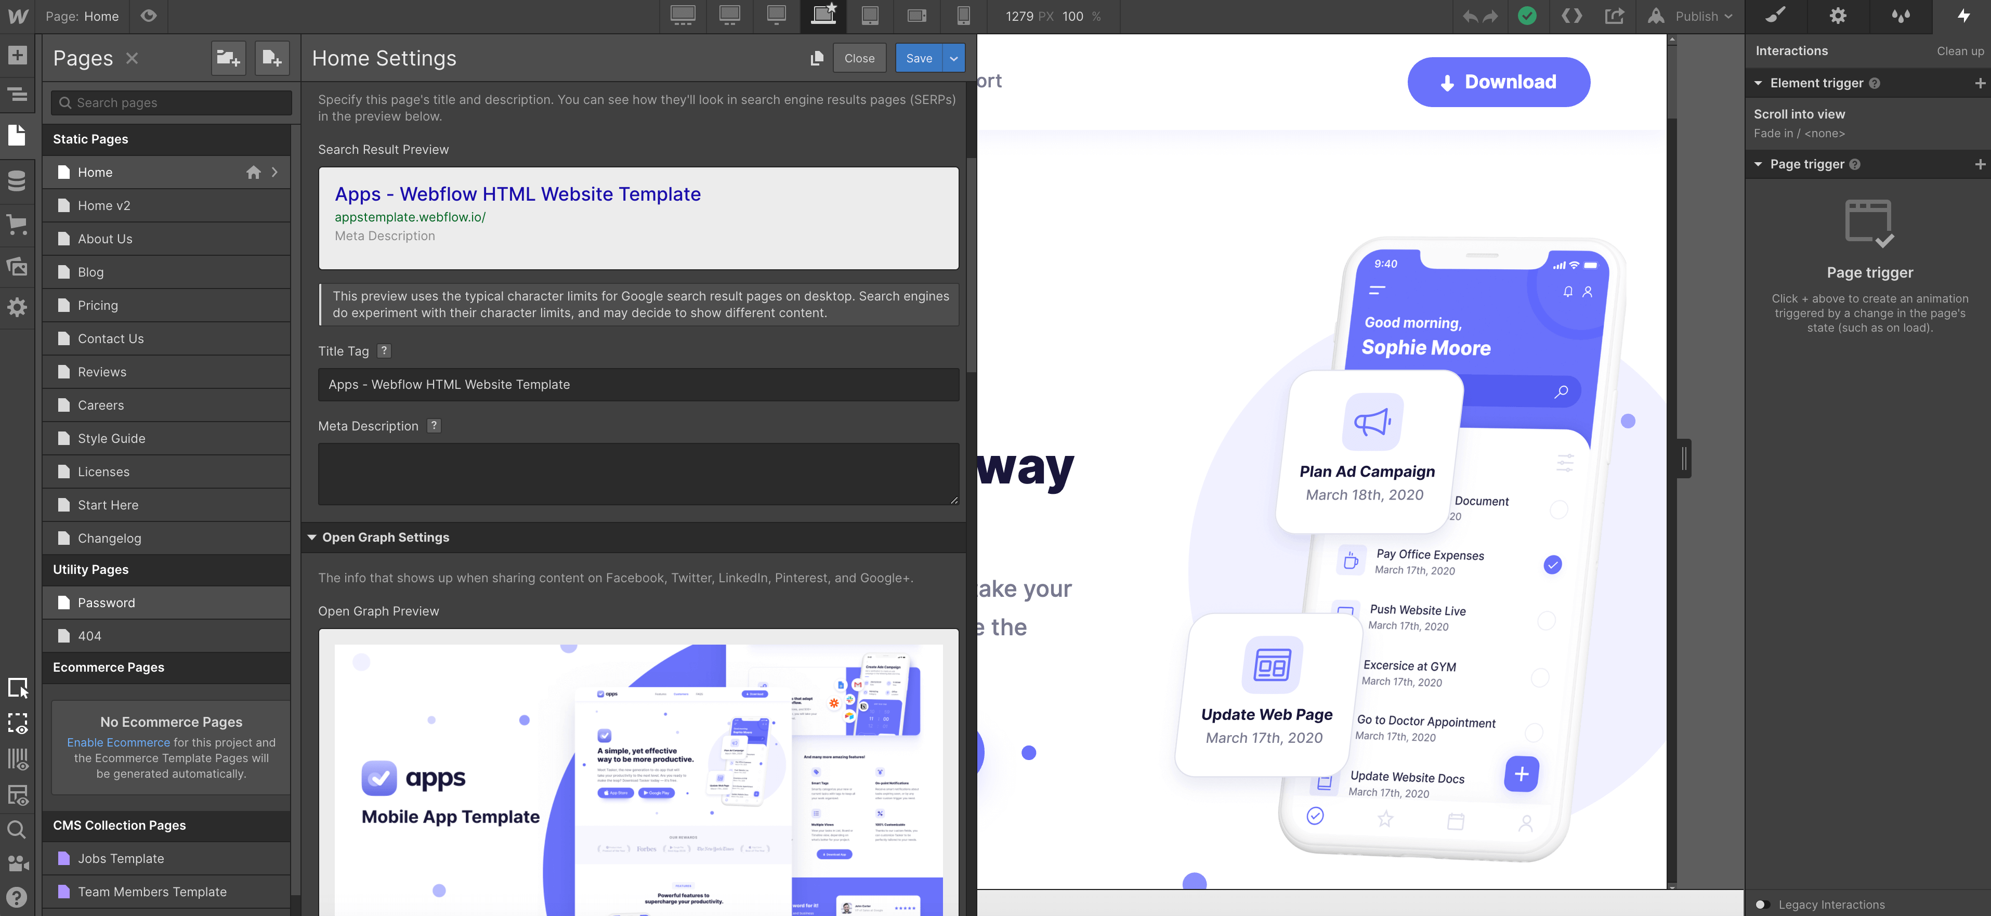Switch to tablet preview mode
The image size is (1991, 916).
click(x=870, y=16)
